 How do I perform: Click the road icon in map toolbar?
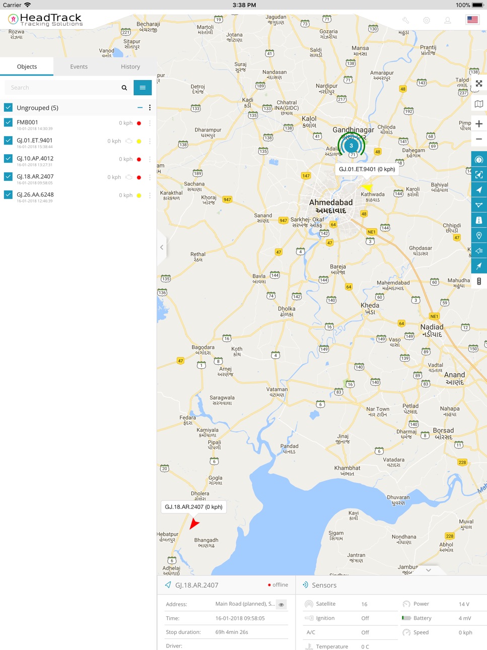click(479, 220)
